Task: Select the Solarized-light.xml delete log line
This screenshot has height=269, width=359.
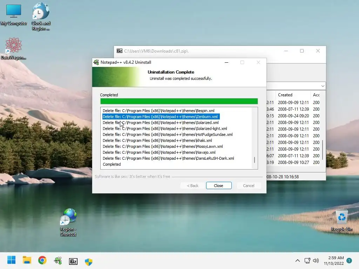Action: pos(165,129)
